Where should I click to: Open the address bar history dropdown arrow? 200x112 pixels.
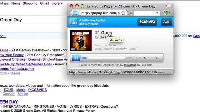coord(157,13)
